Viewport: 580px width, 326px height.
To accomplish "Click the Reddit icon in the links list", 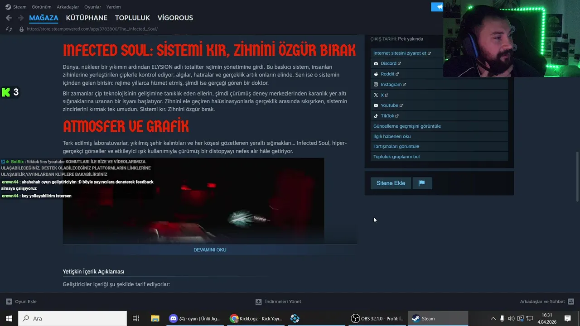I will point(376,74).
